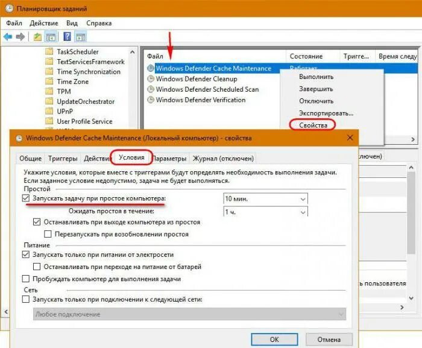422x348 pixels.
Task: Enable 'Перезапускать при возобновлении простоя' checkbox
Action: point(48,234)
